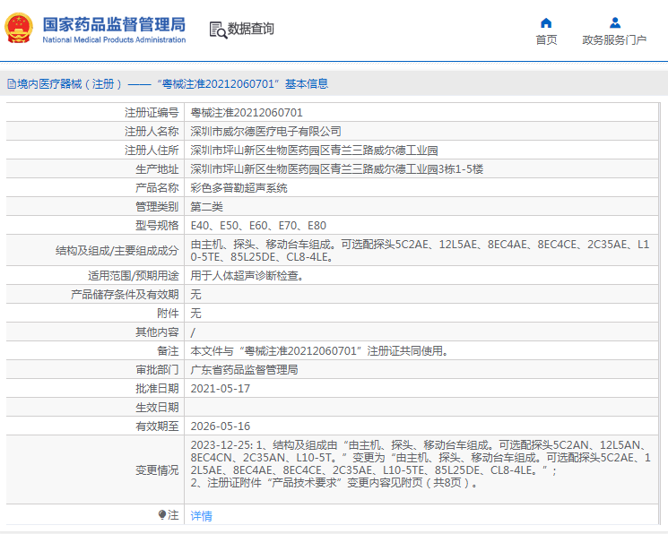Select the 审批部门 label
Viewport: 668px width, 534px height.
(157, 370)
